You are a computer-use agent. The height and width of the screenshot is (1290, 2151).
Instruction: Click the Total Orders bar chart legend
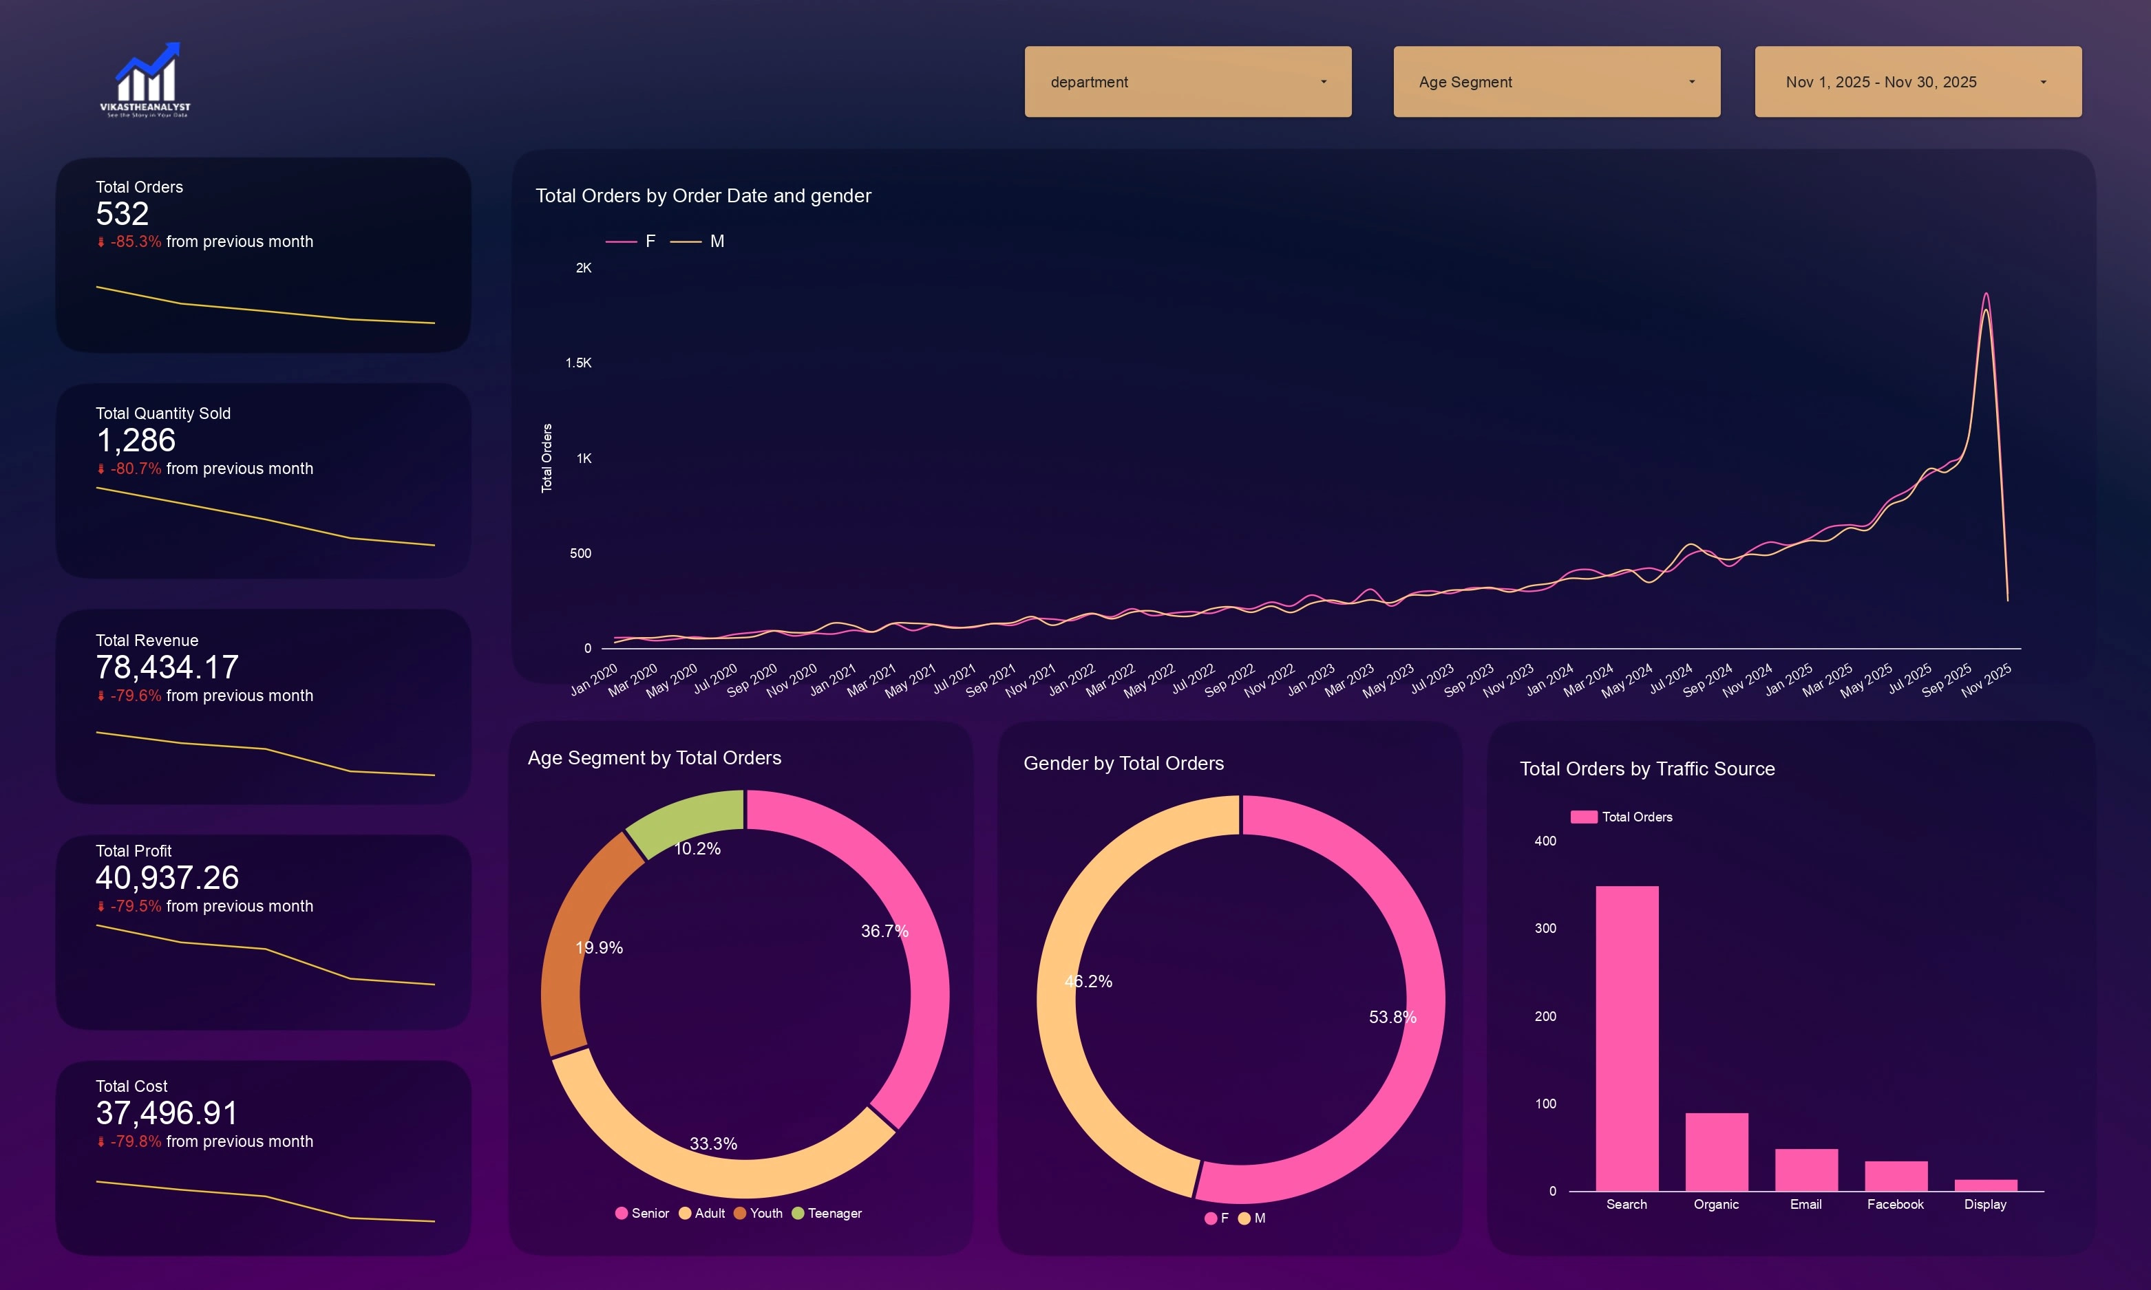[x=1620, y=817]
